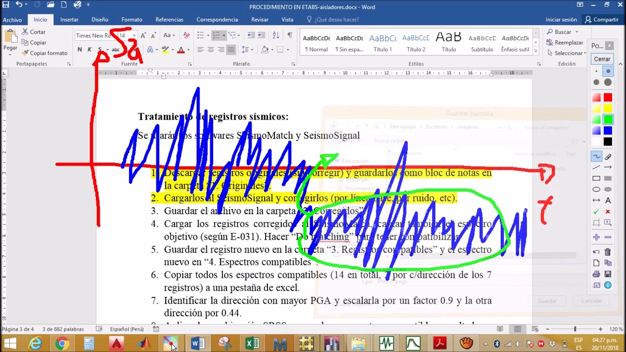Screen dimensions: 626x352
Task: Toggle bold (N) formatting
Action: pyautogui.click(x=80, y=49)
